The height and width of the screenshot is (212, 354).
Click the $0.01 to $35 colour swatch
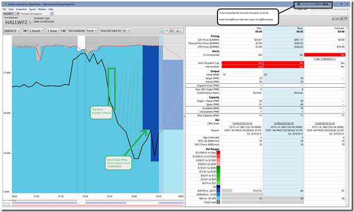point(218,183)
